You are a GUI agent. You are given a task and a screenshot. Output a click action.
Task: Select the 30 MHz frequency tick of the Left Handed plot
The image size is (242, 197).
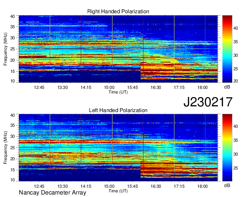click(x=12, y=136)
